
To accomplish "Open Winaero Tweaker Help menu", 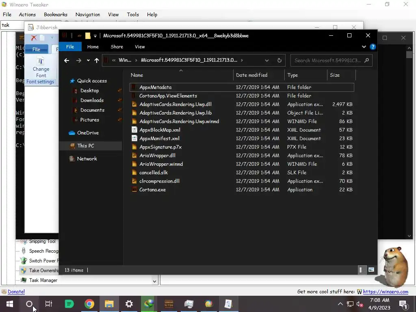I will pyautogui.click(x=152, y=15).
